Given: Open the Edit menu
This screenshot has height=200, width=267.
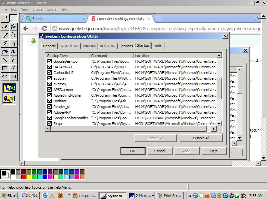Looking at the screenshot, I should (14, 9).
